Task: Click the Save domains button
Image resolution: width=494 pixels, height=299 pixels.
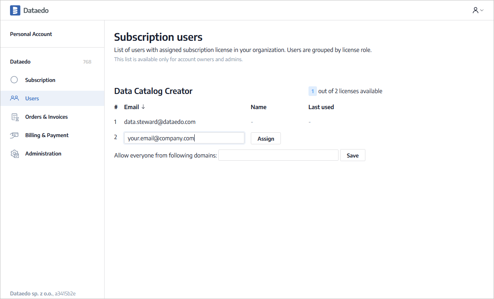Action: 353,155
